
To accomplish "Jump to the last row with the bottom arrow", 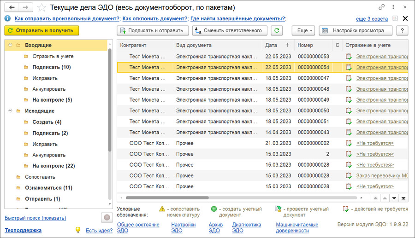I will pos(403,198).
